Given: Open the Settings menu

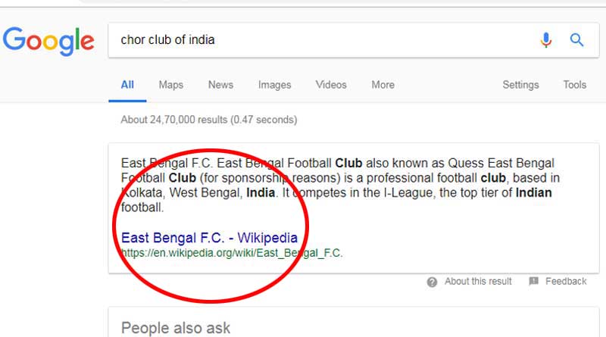Looking at the screenshot, I should (x=520, y=85).
